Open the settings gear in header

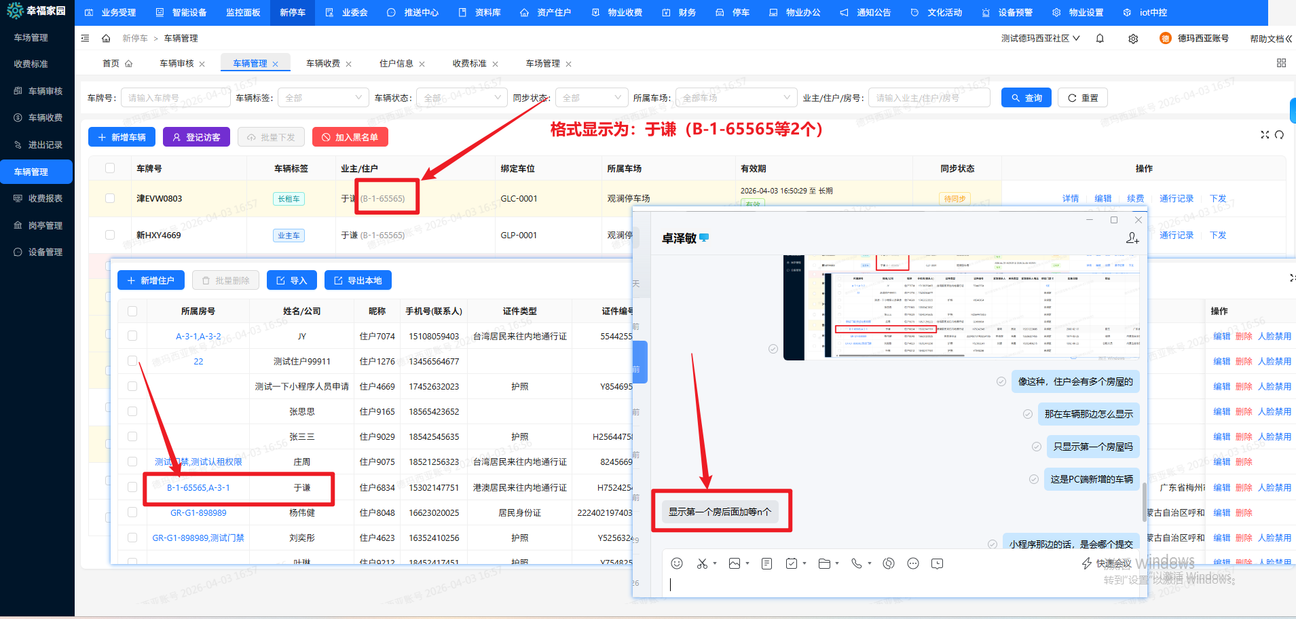[x=1133, y=39]
